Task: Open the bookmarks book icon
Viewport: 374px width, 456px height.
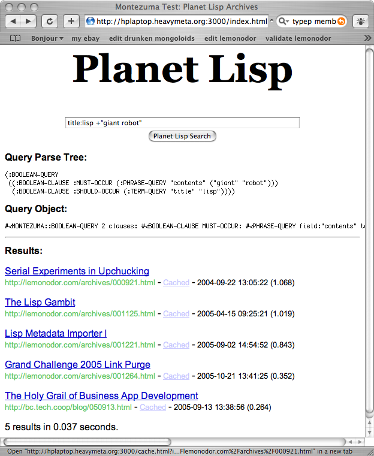Action: pos(15,38)
